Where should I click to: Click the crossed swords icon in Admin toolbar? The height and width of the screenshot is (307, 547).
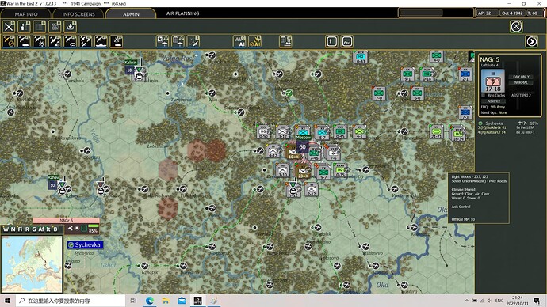9,26
